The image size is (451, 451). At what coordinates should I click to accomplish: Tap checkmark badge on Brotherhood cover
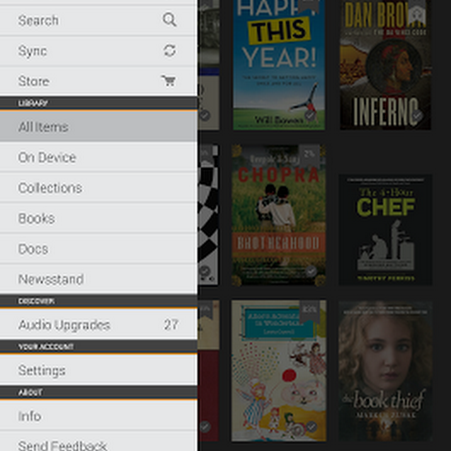(x=311, y=271)
